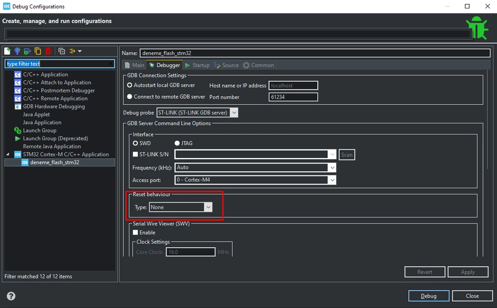Open the Debug probe dropdown
Image resolution: width=497 pixels, height=308 pixels.
click(197, 112)
